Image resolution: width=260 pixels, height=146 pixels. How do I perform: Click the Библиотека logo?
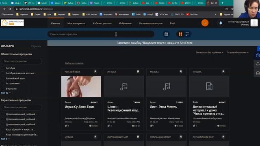coord(13,23)
